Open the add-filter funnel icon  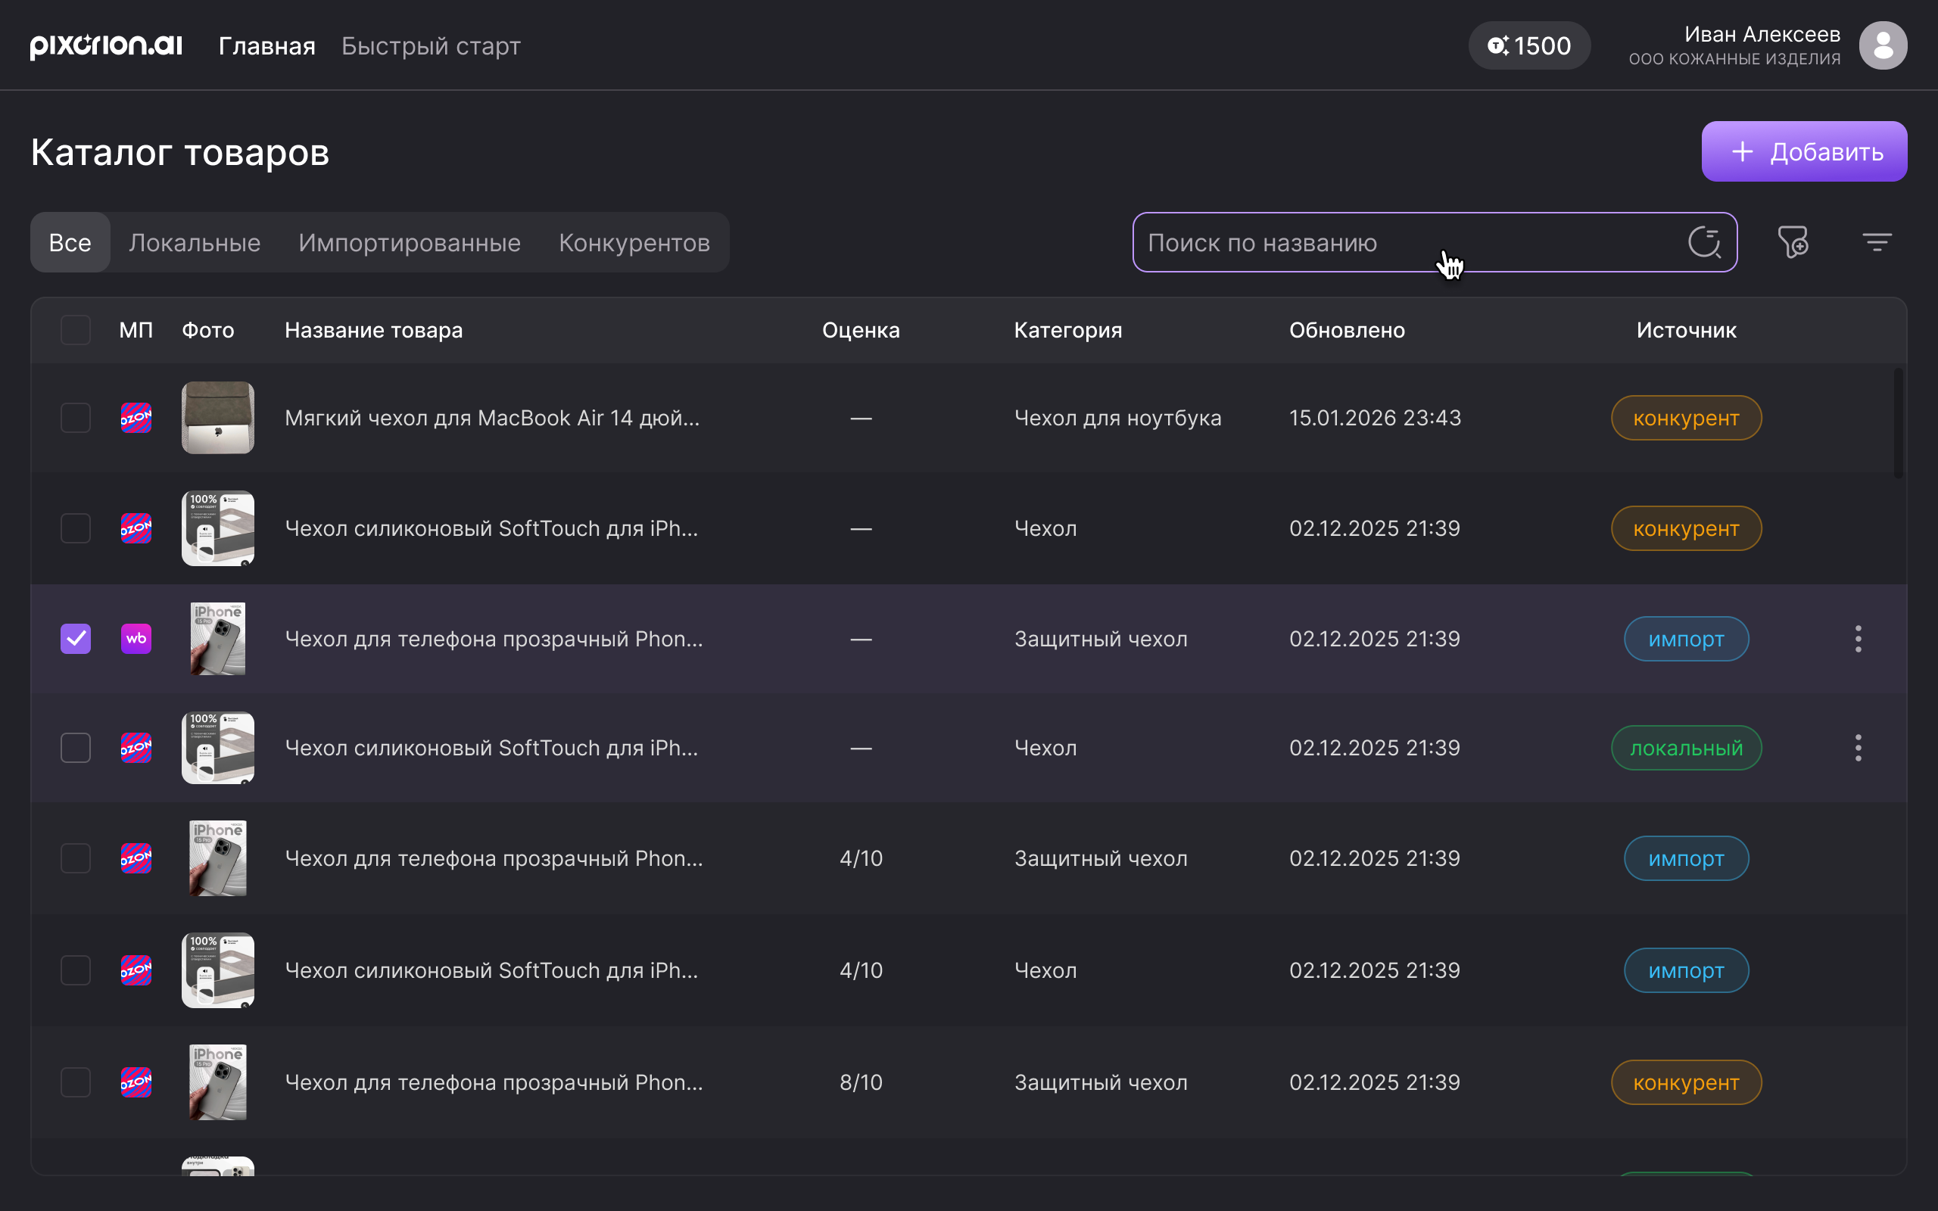click(x=1793, y=242)
